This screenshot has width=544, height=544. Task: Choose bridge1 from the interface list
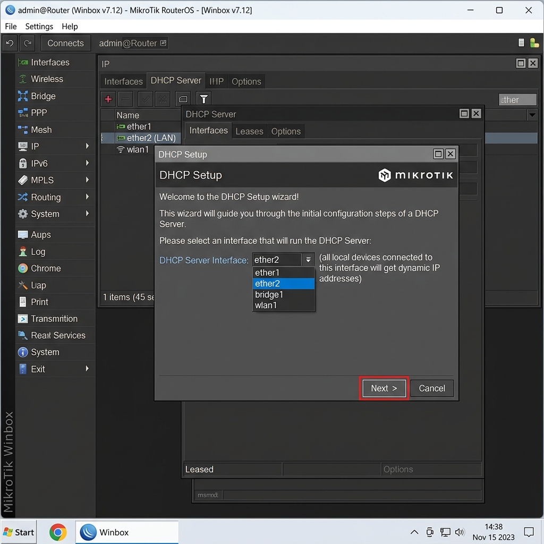pyautogui.click(x=284, y=294)
